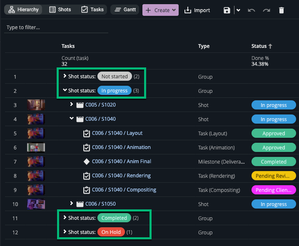Expand the On Hold shot status group

[65, 232]
